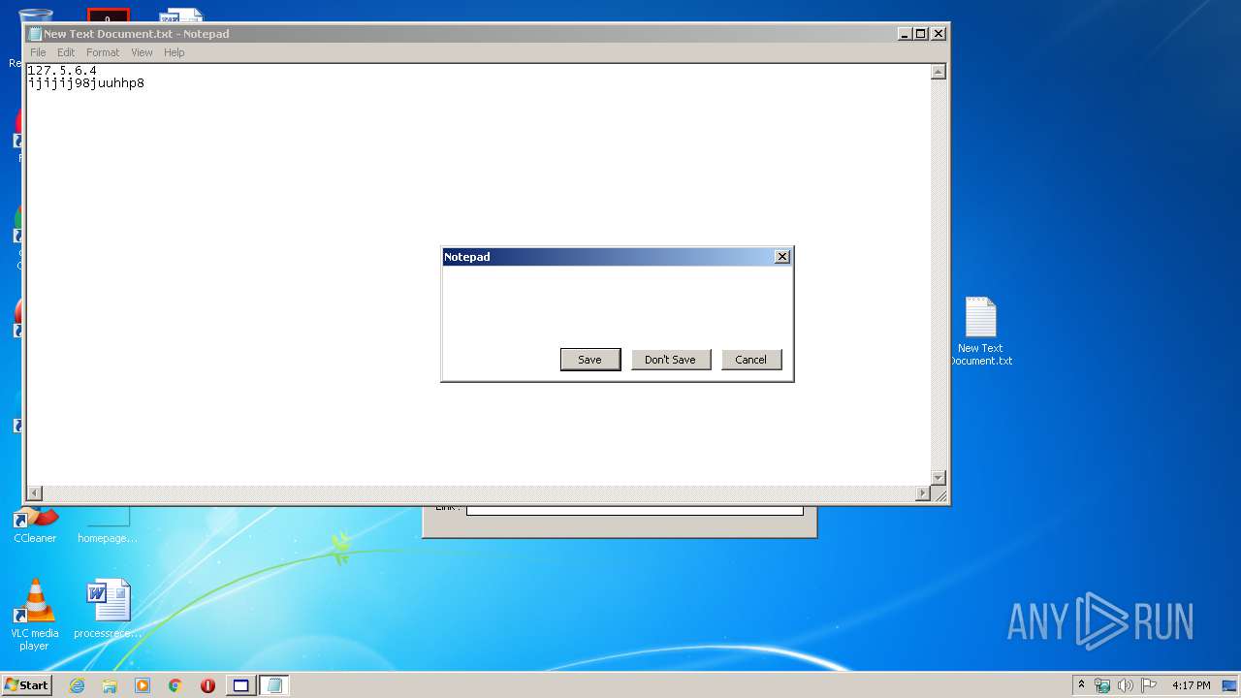Image resolution: width=1241 pixels, height=698 pixels.
Task: Open the File menu in Notepad
Action: (38, 52)
